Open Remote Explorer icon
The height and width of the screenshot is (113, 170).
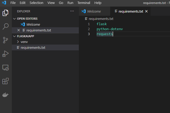click(6, 67)
